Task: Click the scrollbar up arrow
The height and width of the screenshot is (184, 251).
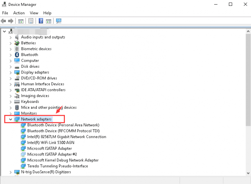Action: coord(248,31)
